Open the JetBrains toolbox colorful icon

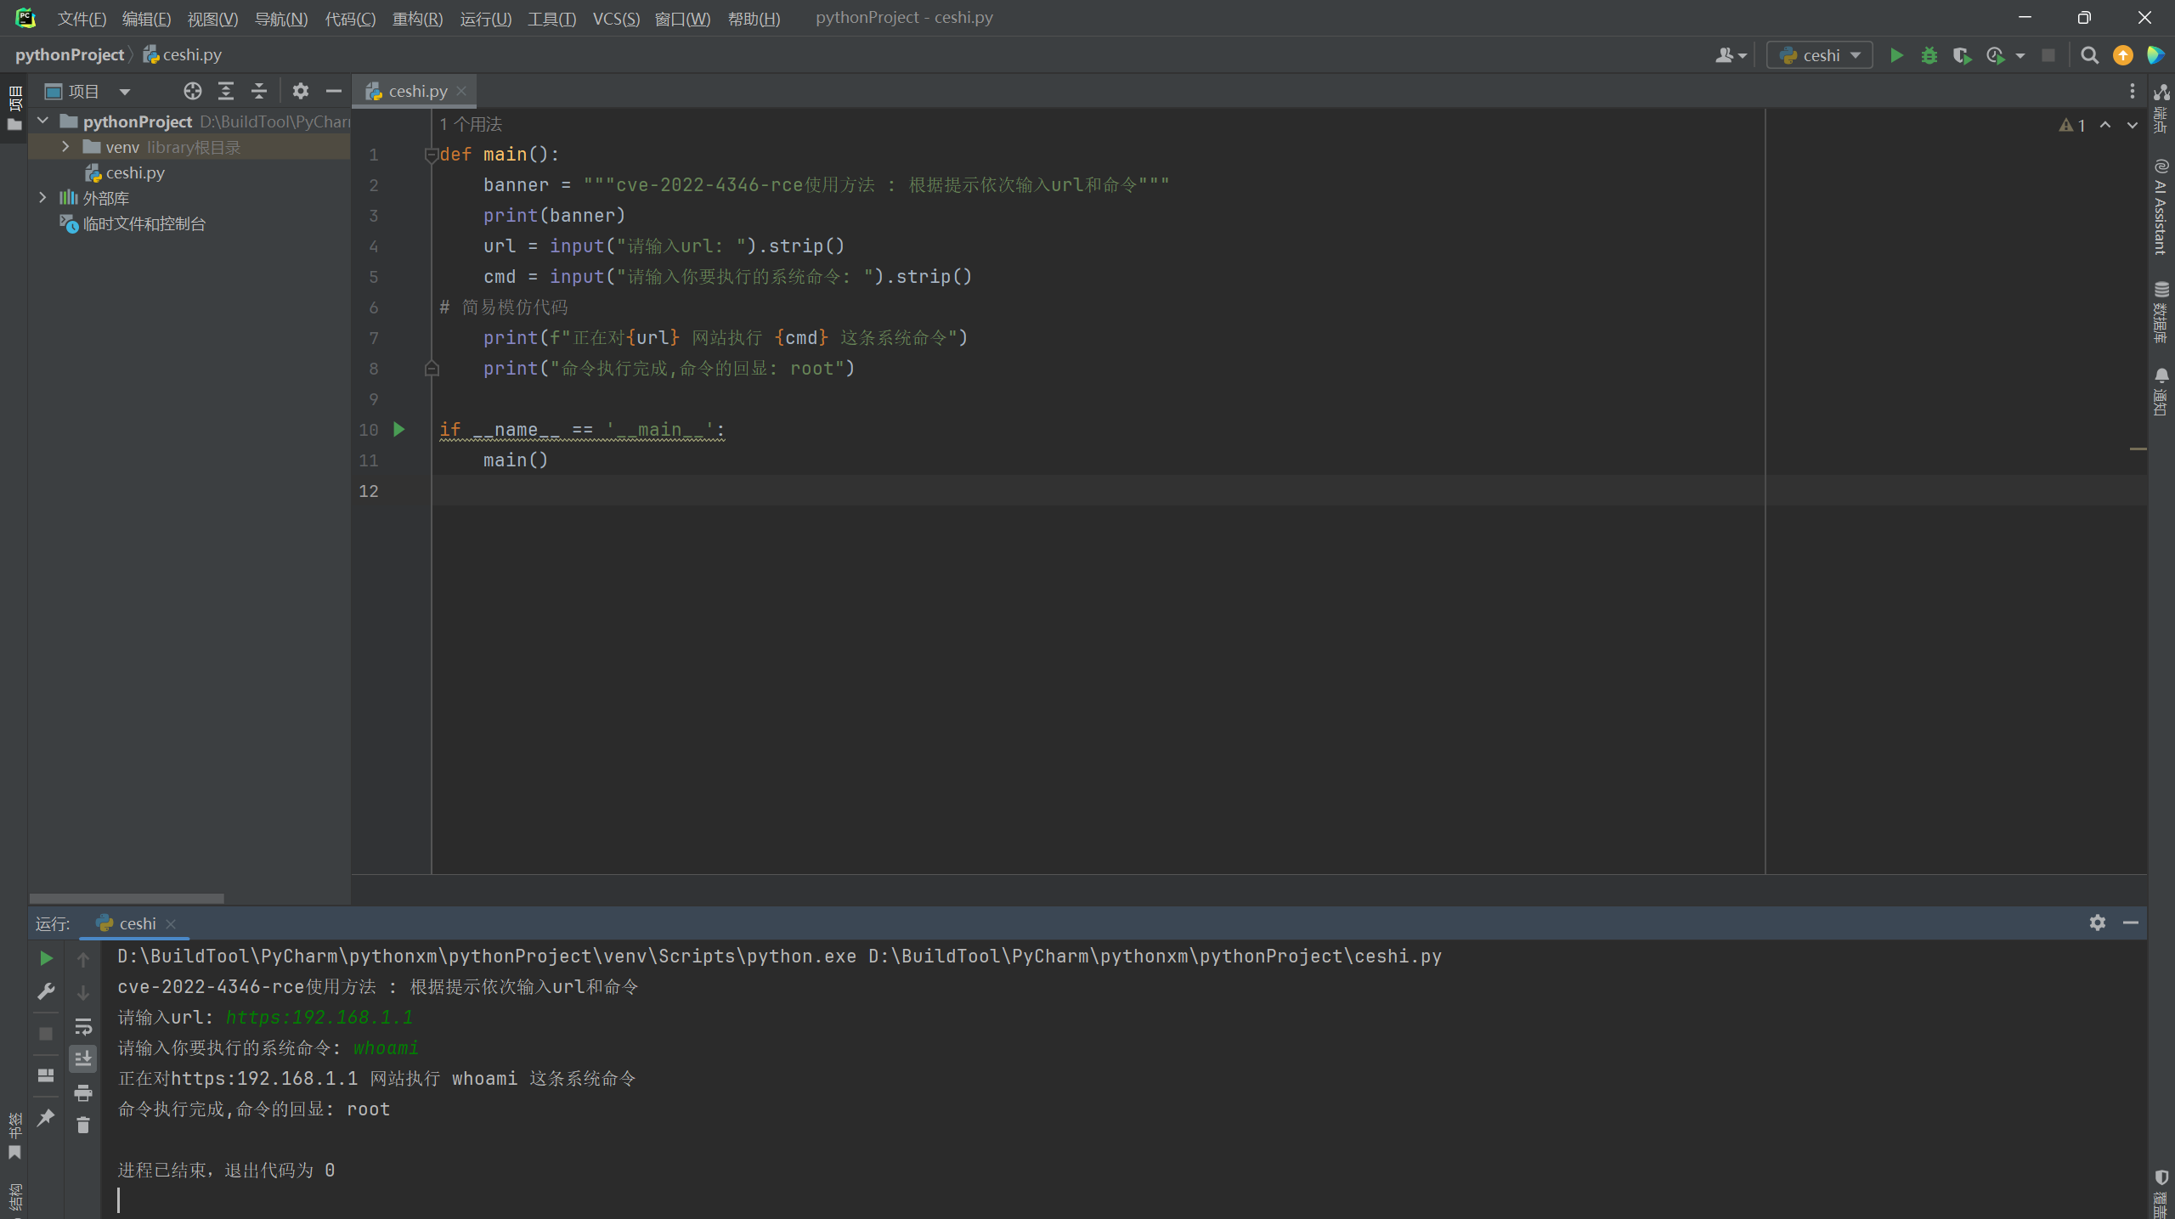point(2156,55)
